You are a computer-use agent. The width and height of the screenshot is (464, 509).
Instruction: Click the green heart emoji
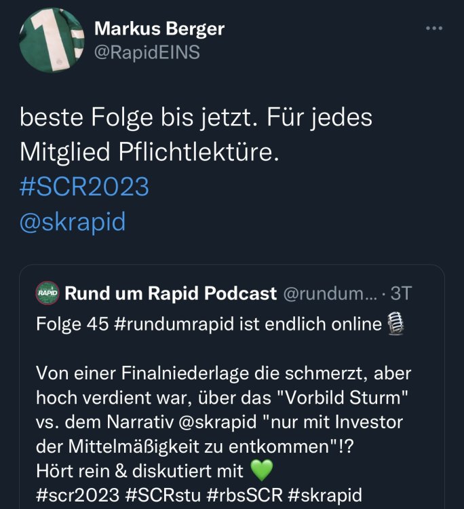[x=260, y=470]
